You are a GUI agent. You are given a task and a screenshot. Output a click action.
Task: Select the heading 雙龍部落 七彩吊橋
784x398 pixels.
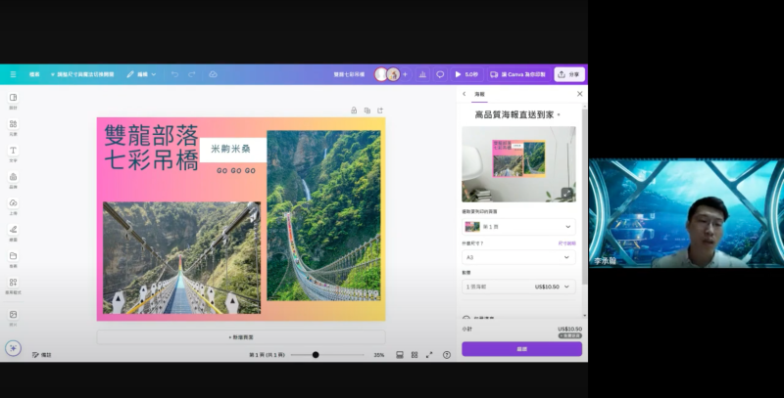pyautogui.click(x=152, y=148)
